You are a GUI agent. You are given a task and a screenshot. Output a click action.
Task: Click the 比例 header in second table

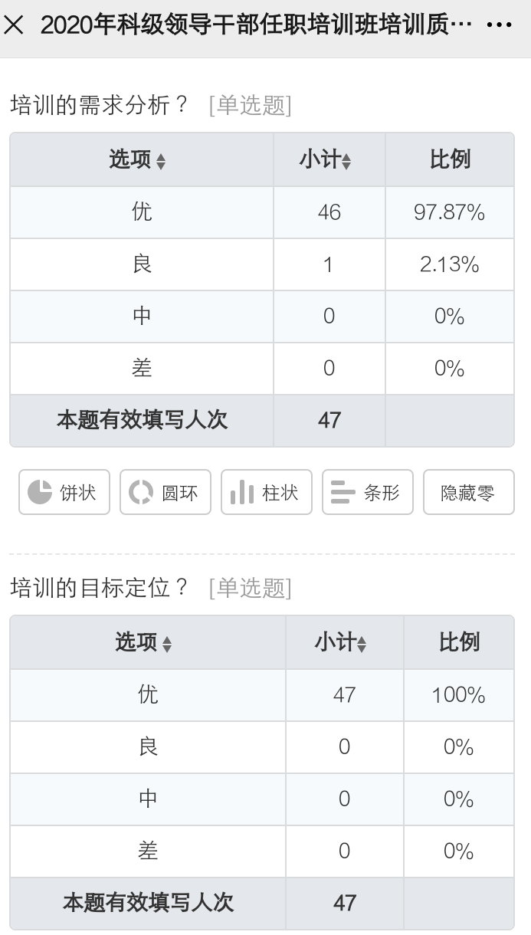point(459,642)
